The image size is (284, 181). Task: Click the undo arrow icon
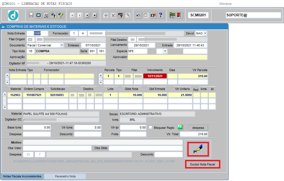pos(138,15)
